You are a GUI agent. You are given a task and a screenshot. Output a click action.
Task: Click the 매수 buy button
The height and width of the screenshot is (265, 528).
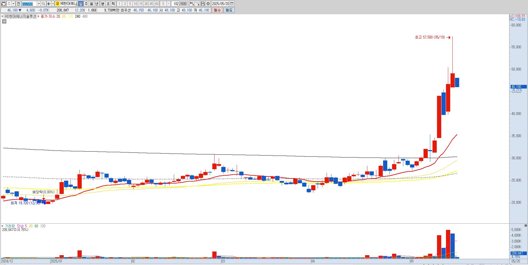coord(217,10)
